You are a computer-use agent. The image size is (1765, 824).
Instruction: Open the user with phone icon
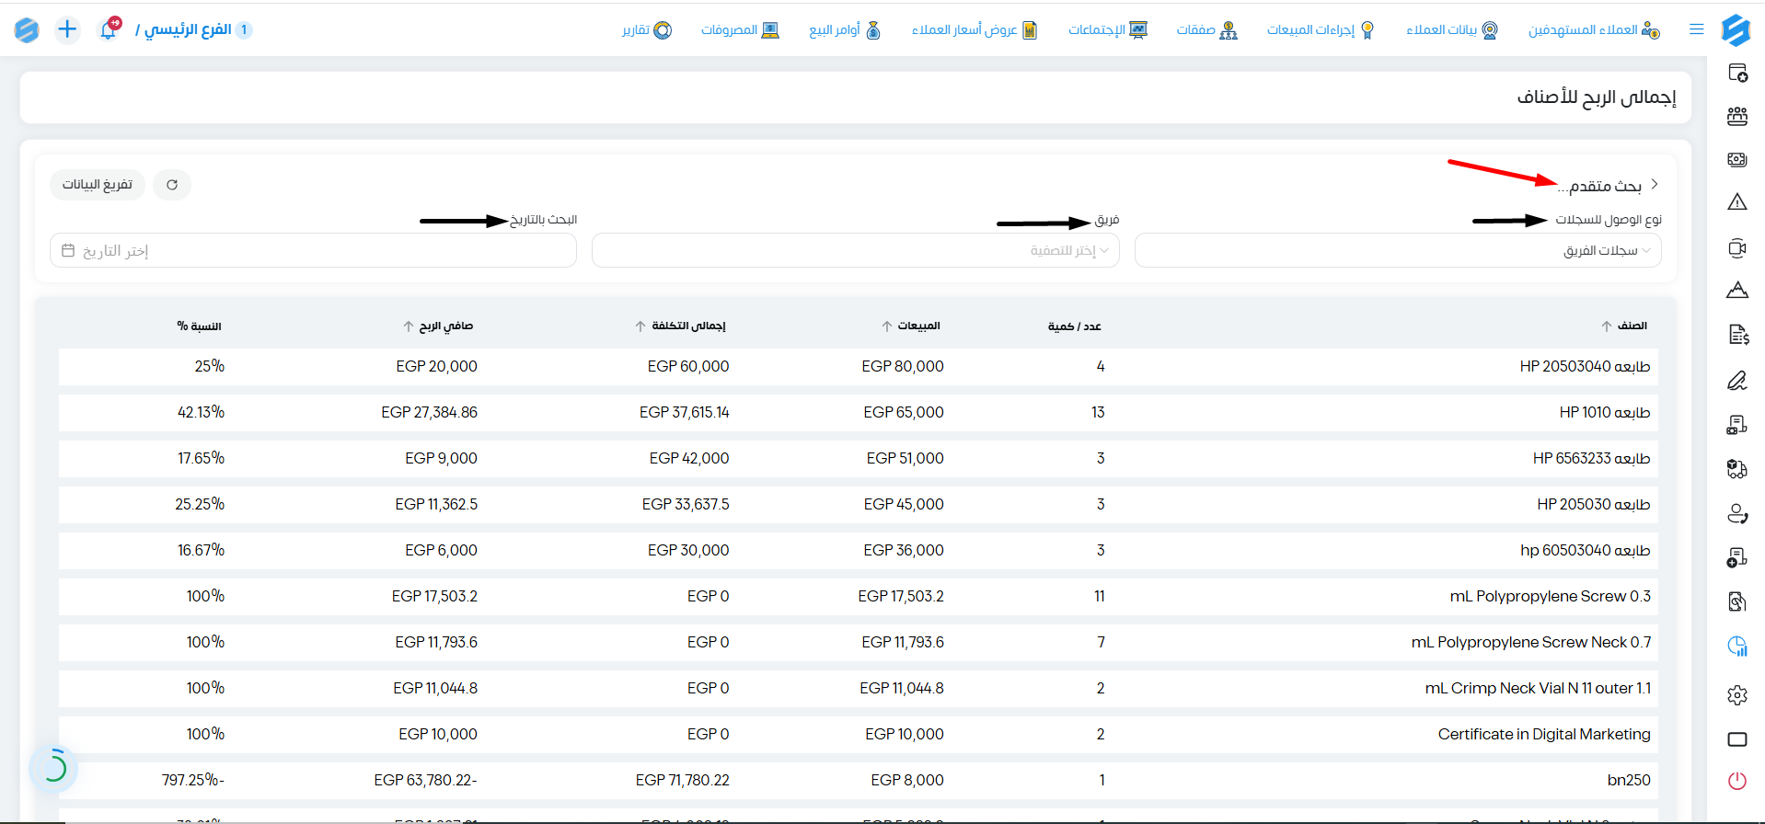tap(1737, 513)
